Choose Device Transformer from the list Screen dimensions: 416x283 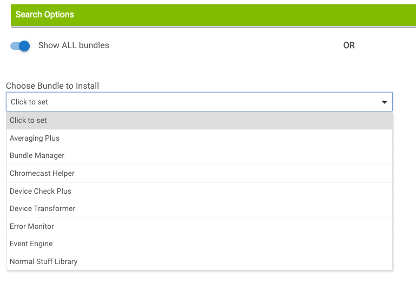tap(42, 208)
